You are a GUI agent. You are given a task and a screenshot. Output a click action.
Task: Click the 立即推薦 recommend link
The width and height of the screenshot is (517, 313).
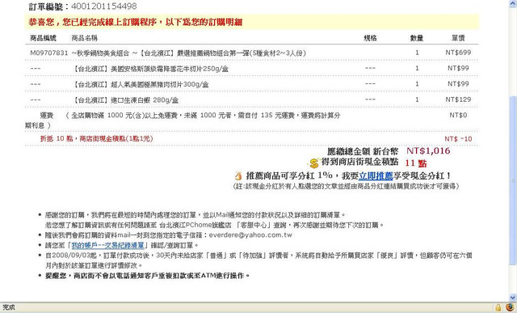[x=376, y=176]
